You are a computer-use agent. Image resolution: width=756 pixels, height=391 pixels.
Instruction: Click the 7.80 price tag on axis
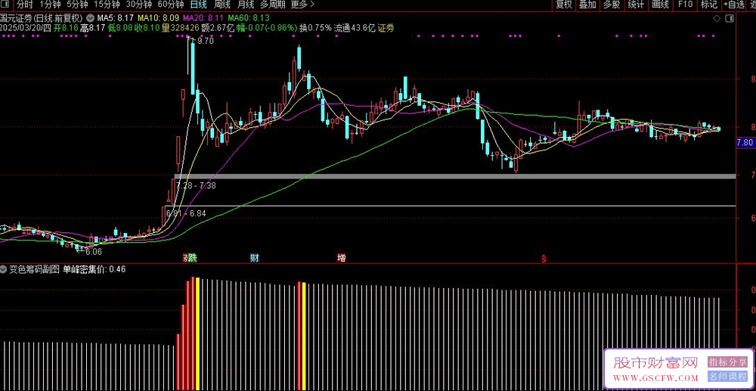pyautogui.click(x=745, y=142)
